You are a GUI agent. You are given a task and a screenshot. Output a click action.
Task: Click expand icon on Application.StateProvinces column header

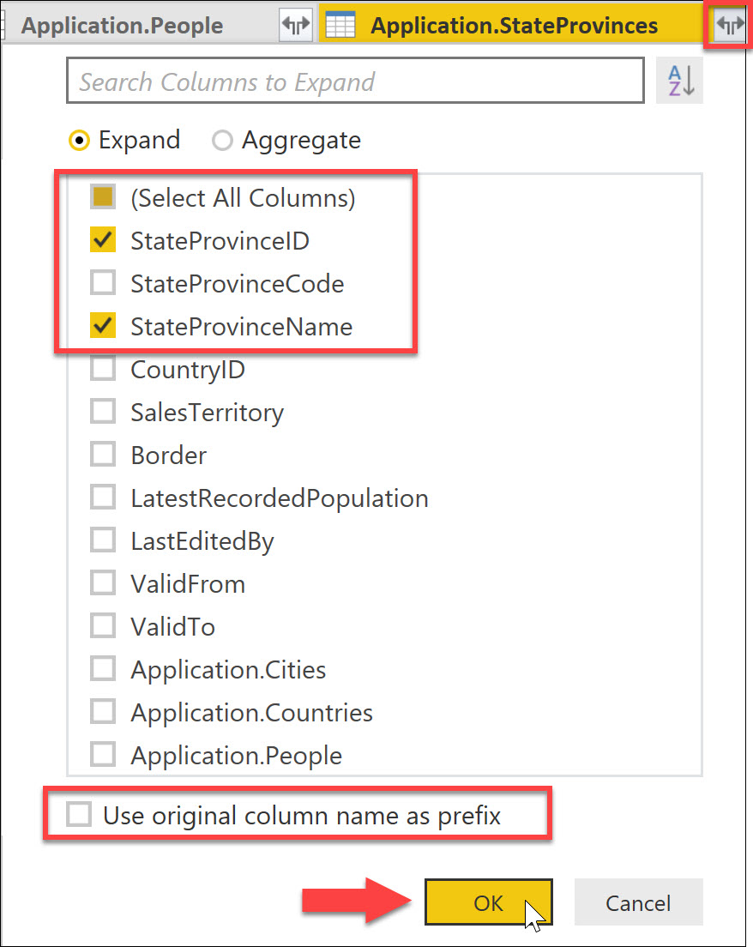(x=730, y=26)
